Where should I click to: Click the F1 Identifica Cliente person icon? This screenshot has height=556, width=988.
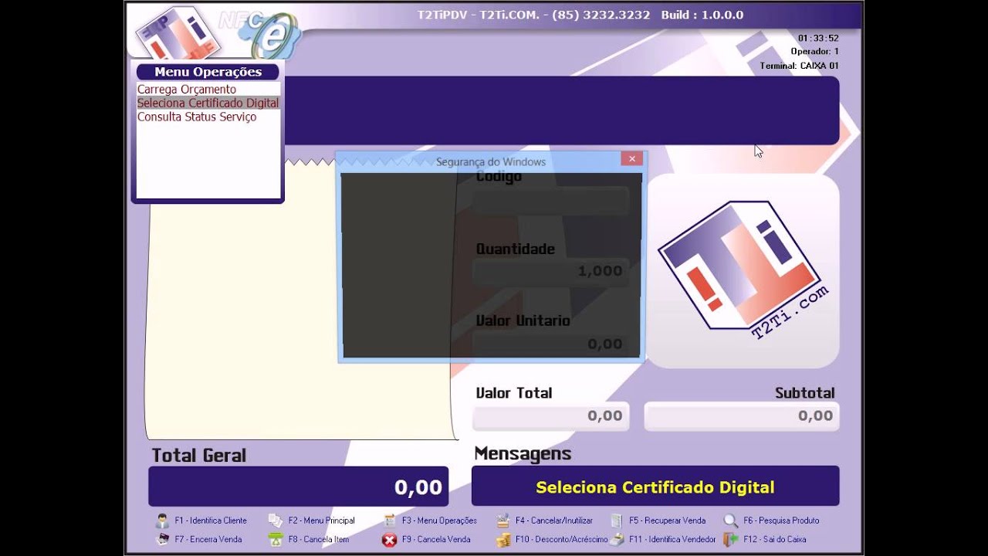(162, 520)
